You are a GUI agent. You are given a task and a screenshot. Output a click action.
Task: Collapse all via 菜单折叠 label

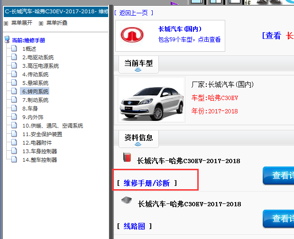click(x=57, y=23)
